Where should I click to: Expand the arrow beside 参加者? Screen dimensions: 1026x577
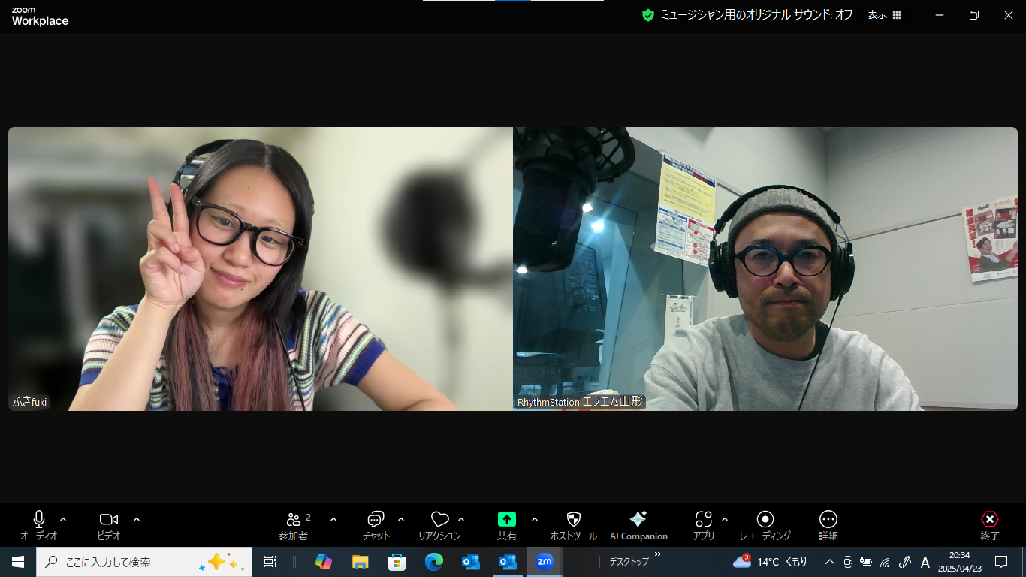333,519
